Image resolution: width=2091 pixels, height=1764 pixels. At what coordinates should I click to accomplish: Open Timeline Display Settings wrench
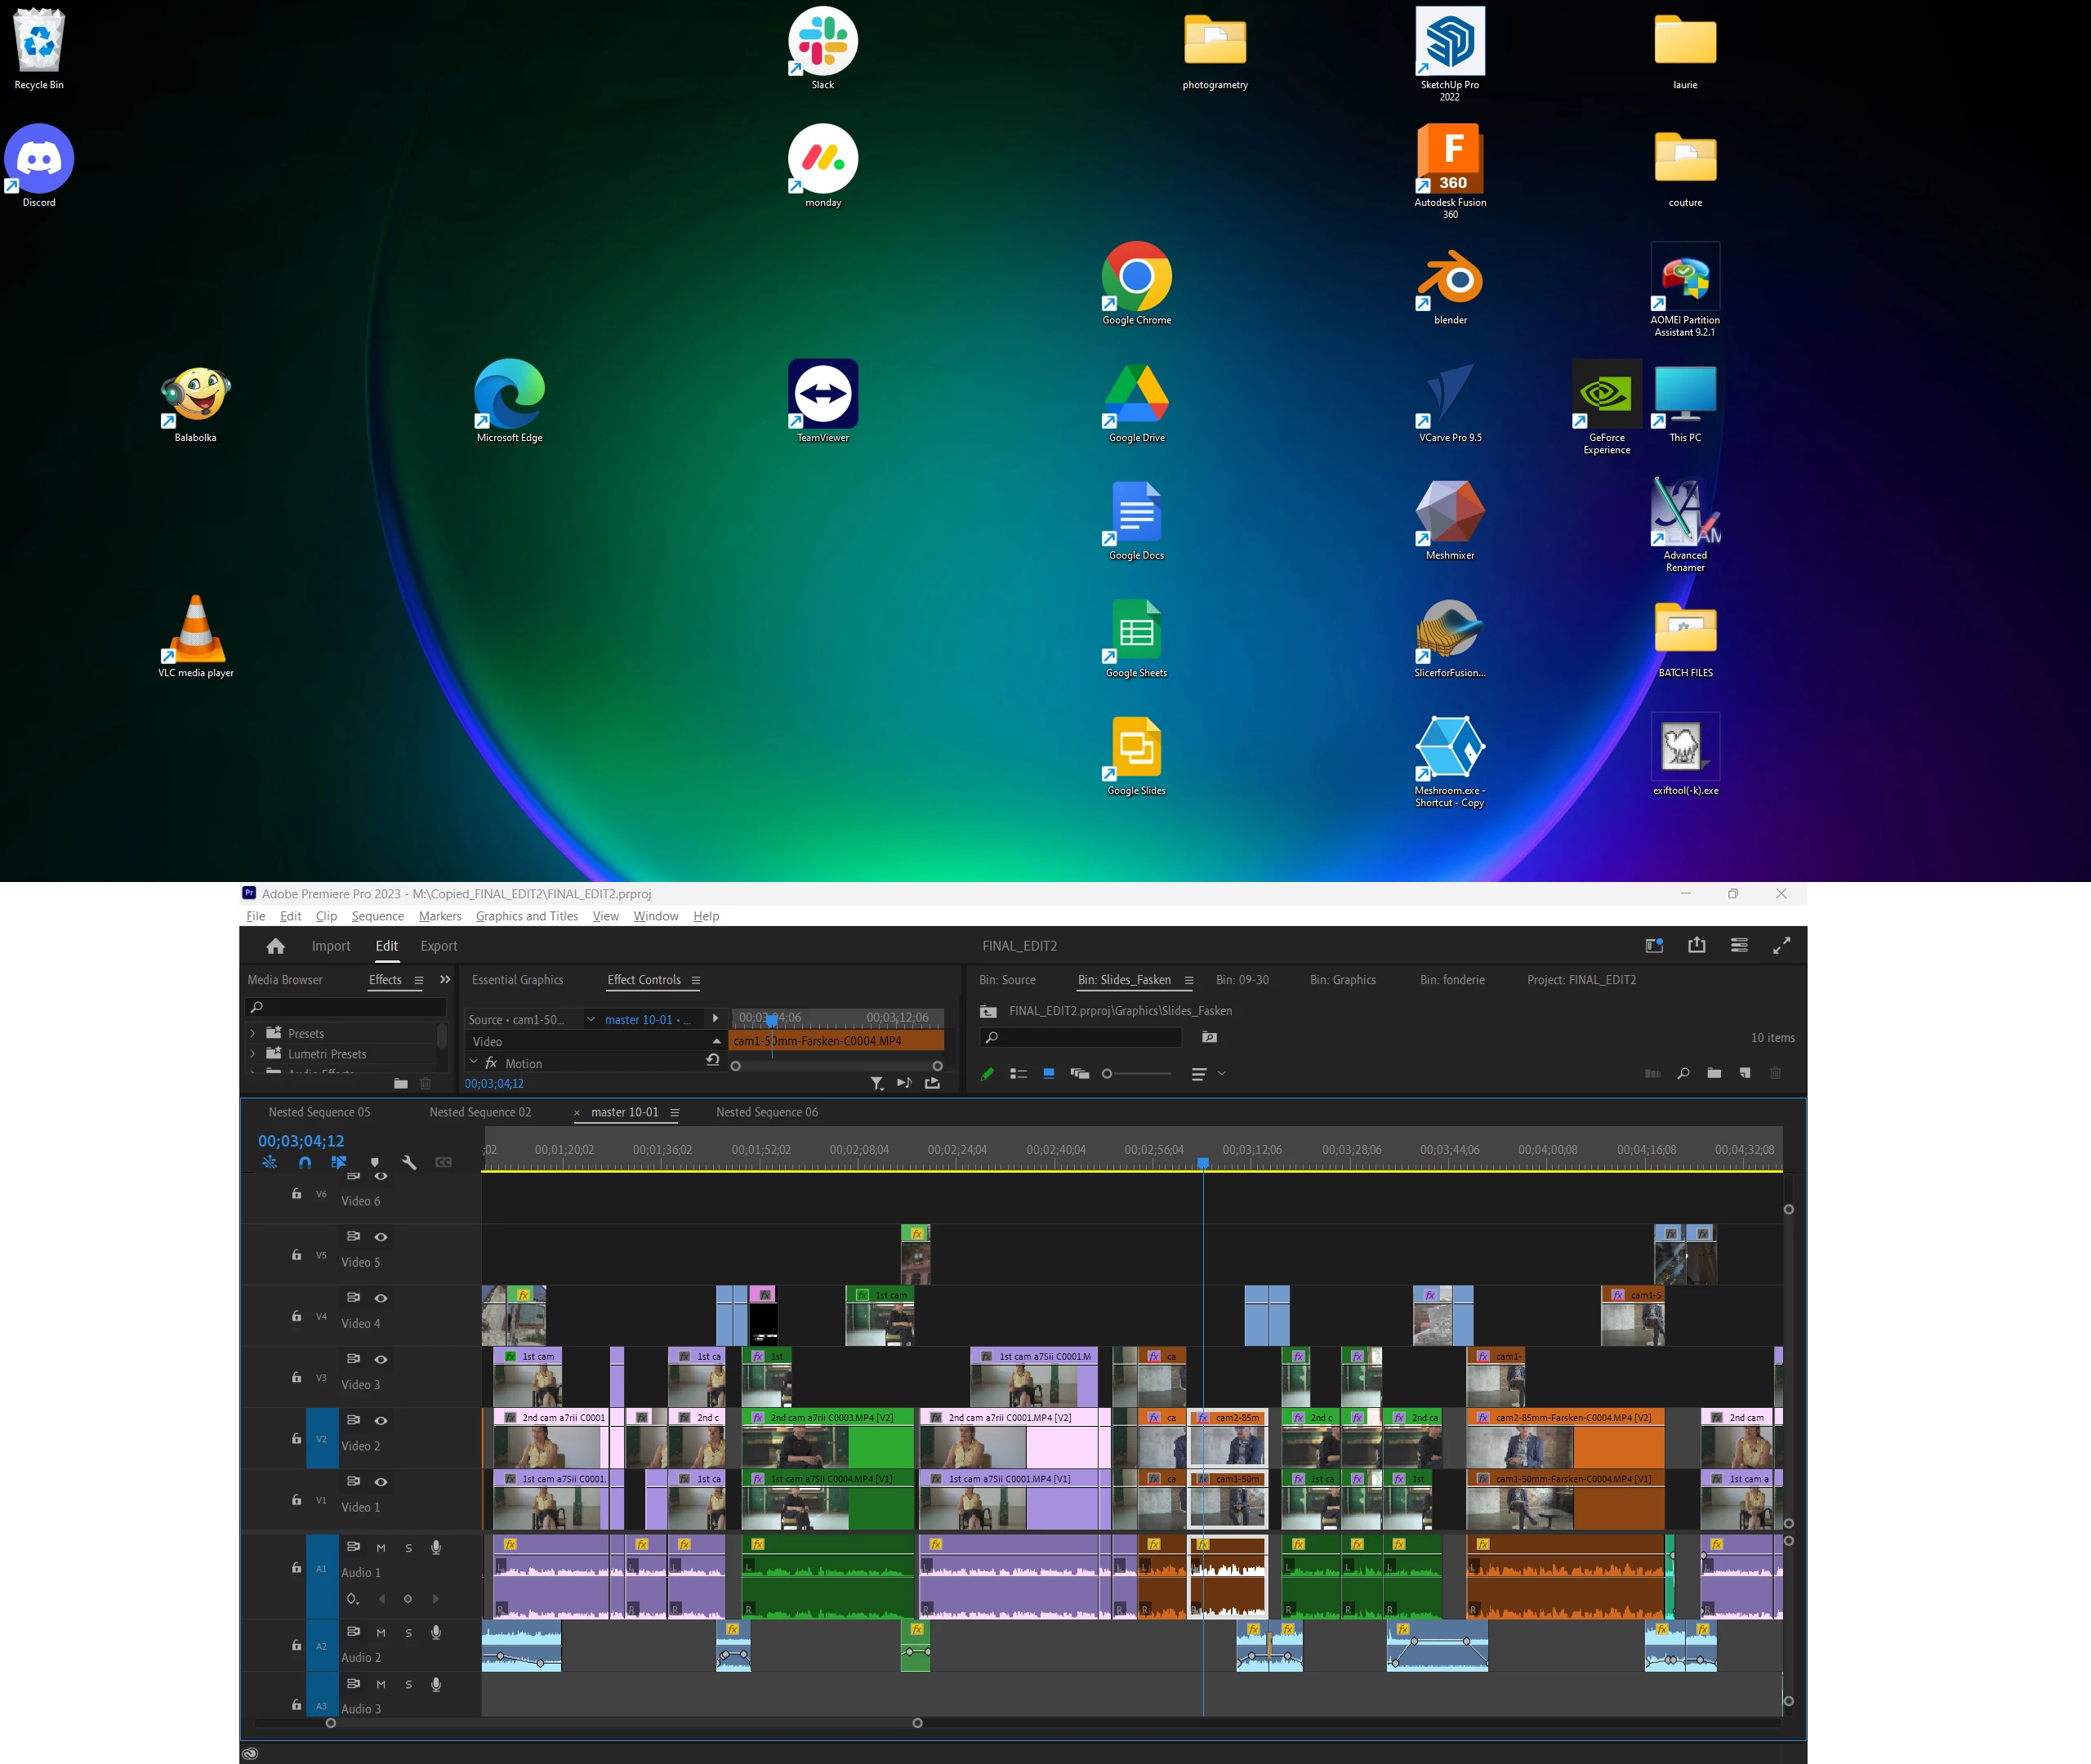[x=409, y=1162]
